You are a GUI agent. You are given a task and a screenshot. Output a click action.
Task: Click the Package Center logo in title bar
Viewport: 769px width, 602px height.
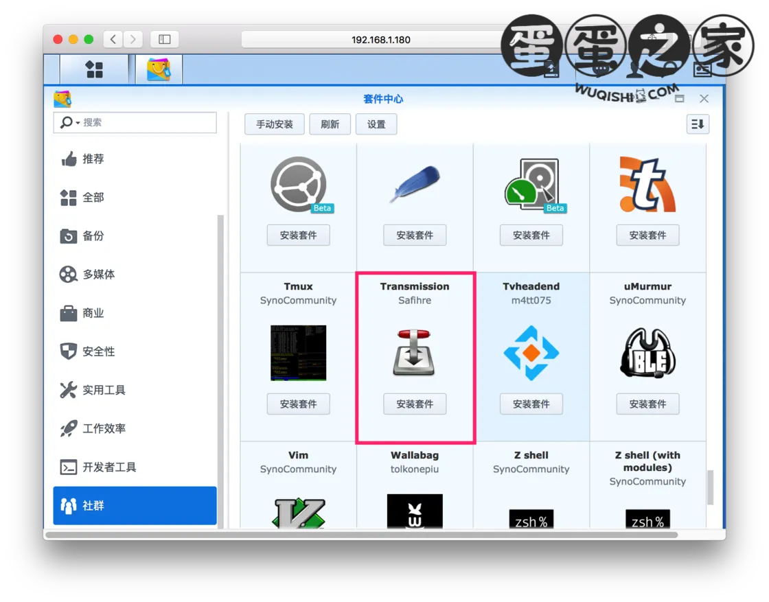coord(62,99)
